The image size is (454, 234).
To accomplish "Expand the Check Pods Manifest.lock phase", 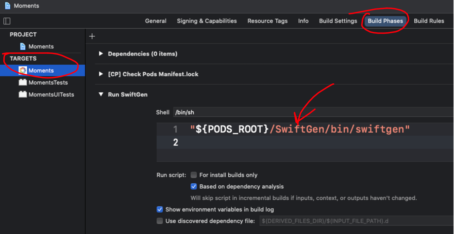I will pos(101,74).
